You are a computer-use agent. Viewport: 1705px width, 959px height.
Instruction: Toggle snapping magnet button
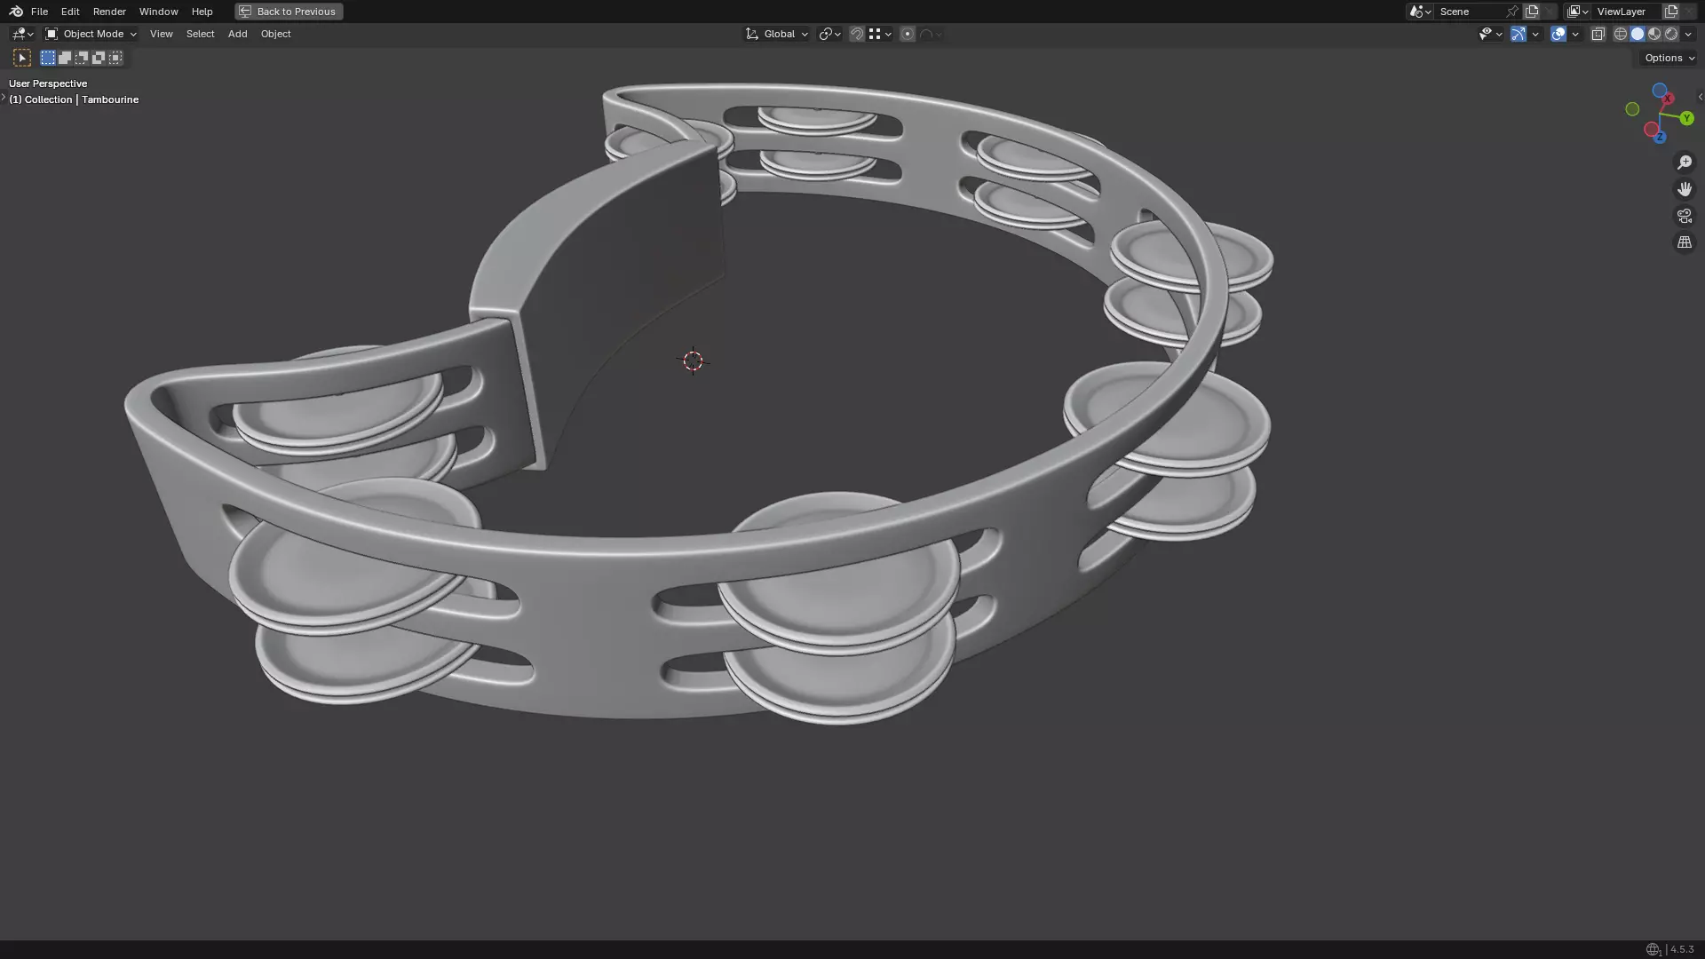857,34
